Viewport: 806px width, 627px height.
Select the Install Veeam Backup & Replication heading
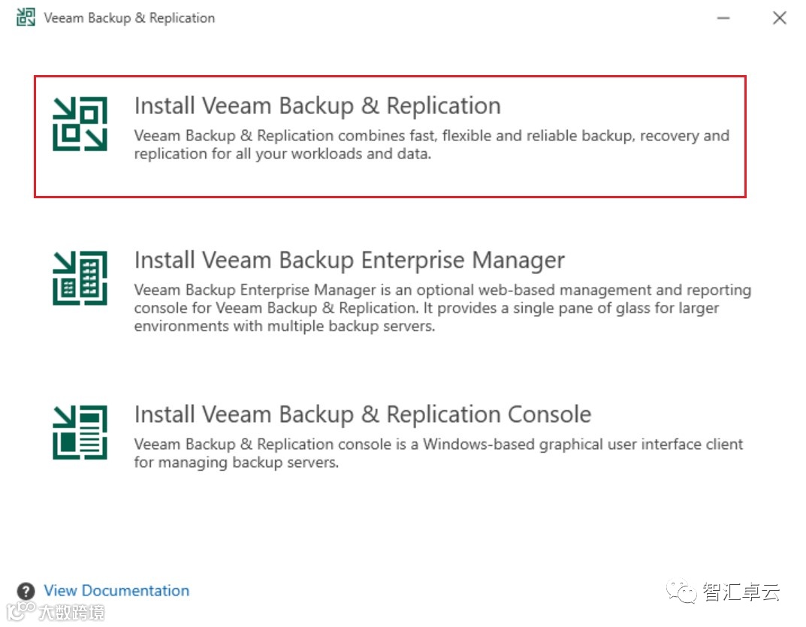coord(317,106)
